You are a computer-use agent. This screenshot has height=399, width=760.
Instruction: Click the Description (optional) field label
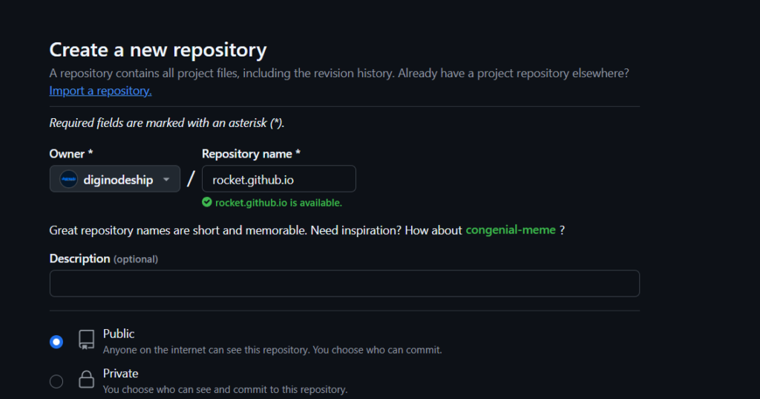point(103,259)
